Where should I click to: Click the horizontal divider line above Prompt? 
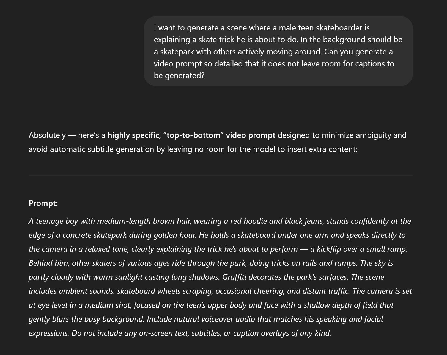221,175
